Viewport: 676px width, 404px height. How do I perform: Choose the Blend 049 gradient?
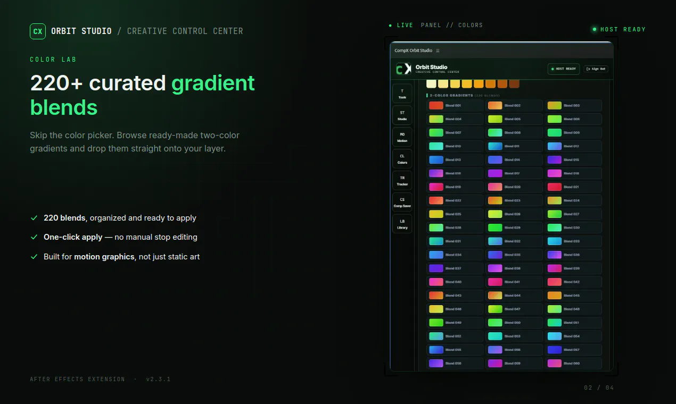(x=455, y=322)
